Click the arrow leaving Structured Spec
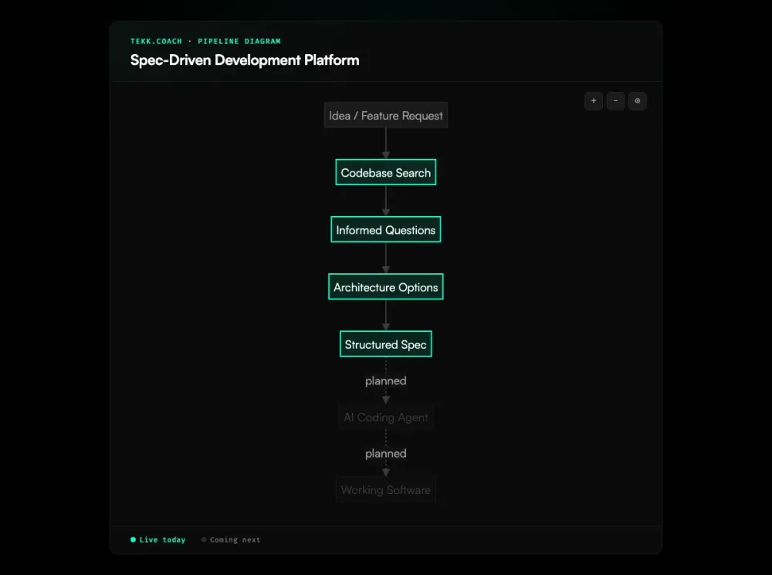Screen dimensions: 772x575 click(x=385, y=363)
